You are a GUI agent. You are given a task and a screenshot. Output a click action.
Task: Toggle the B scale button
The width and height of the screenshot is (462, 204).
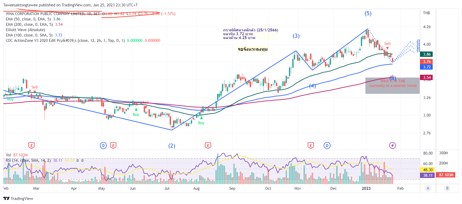pyautogui.click(x=447, y=188)
